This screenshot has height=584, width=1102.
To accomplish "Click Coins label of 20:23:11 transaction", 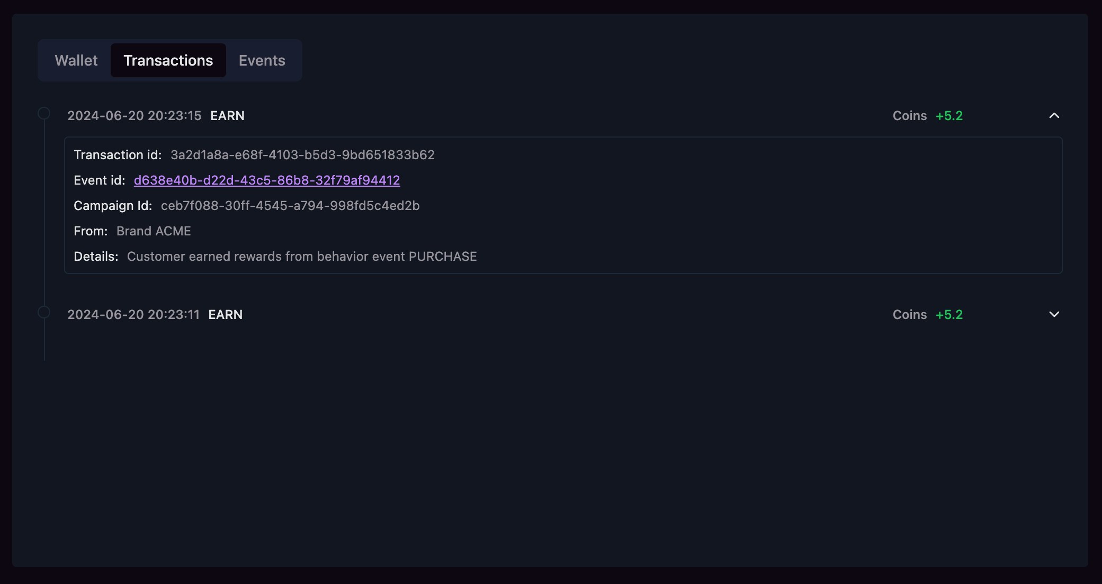I will click(909, 315).
